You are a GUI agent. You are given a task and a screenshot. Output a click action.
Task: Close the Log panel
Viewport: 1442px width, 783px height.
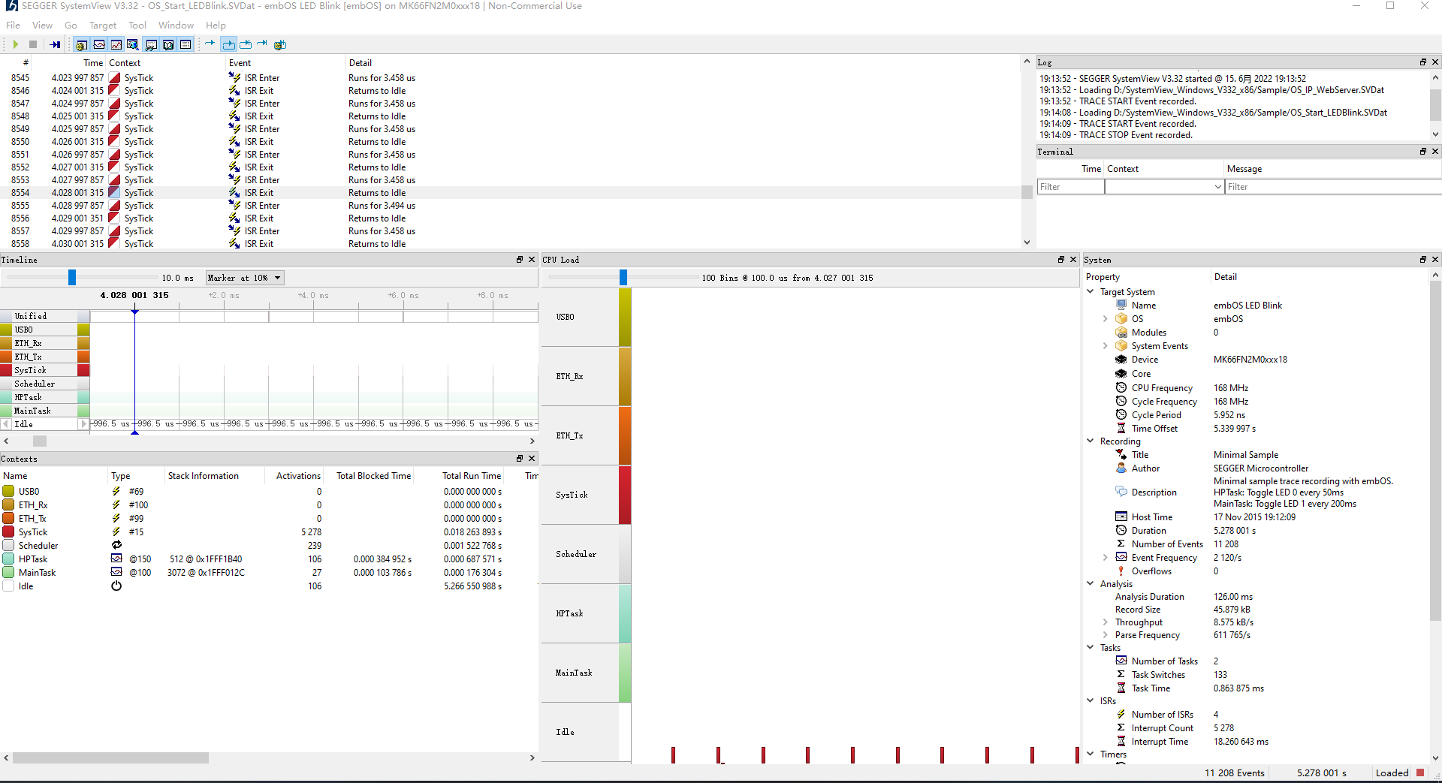point(1434,62)
